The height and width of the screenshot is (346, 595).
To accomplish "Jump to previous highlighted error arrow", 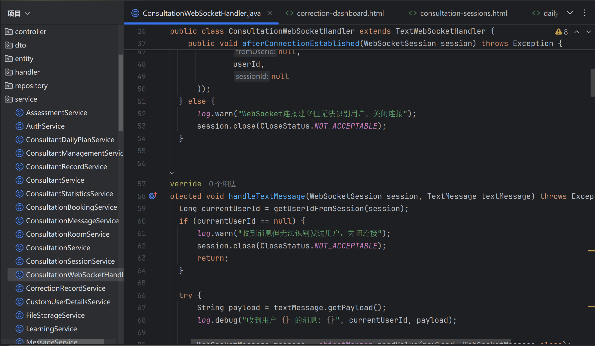I will click(577, 32).
